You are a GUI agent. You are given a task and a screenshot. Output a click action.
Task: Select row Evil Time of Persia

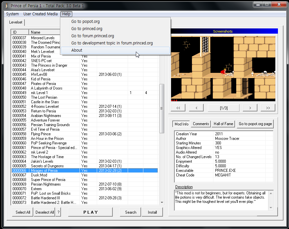tap(85, 129)
